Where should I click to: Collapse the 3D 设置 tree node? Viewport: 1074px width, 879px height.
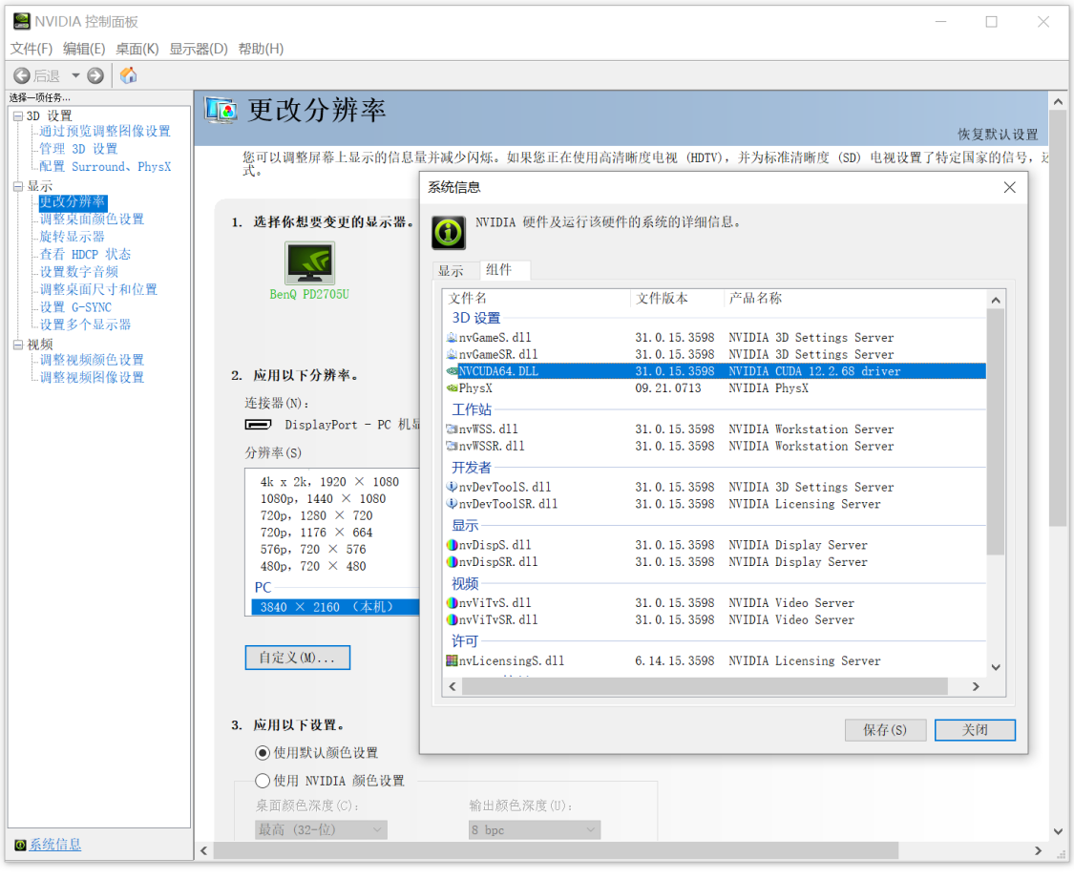18,116
